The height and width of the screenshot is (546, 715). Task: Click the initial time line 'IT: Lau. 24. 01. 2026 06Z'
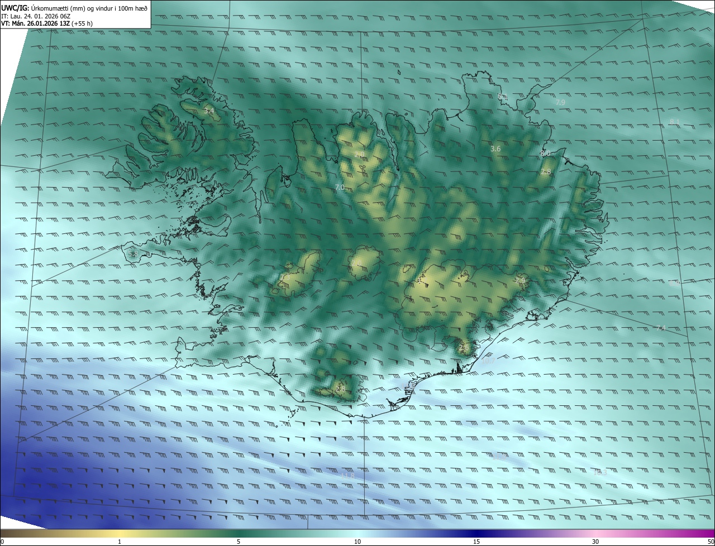[x=35, y=16]
